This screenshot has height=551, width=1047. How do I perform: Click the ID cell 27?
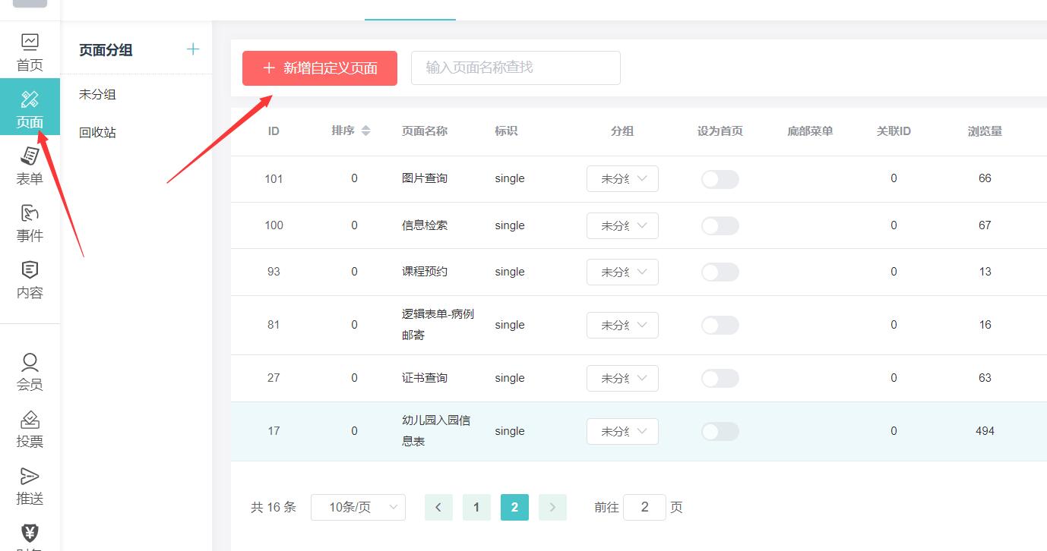[274, 378]
